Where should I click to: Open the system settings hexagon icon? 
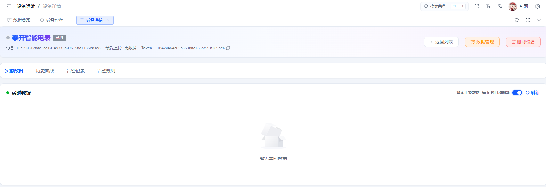point(538,6)
